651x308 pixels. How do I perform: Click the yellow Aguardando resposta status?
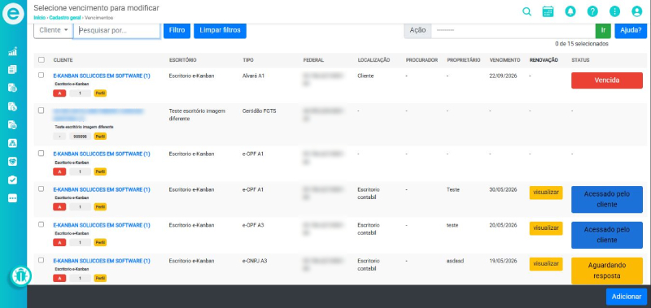607,271
